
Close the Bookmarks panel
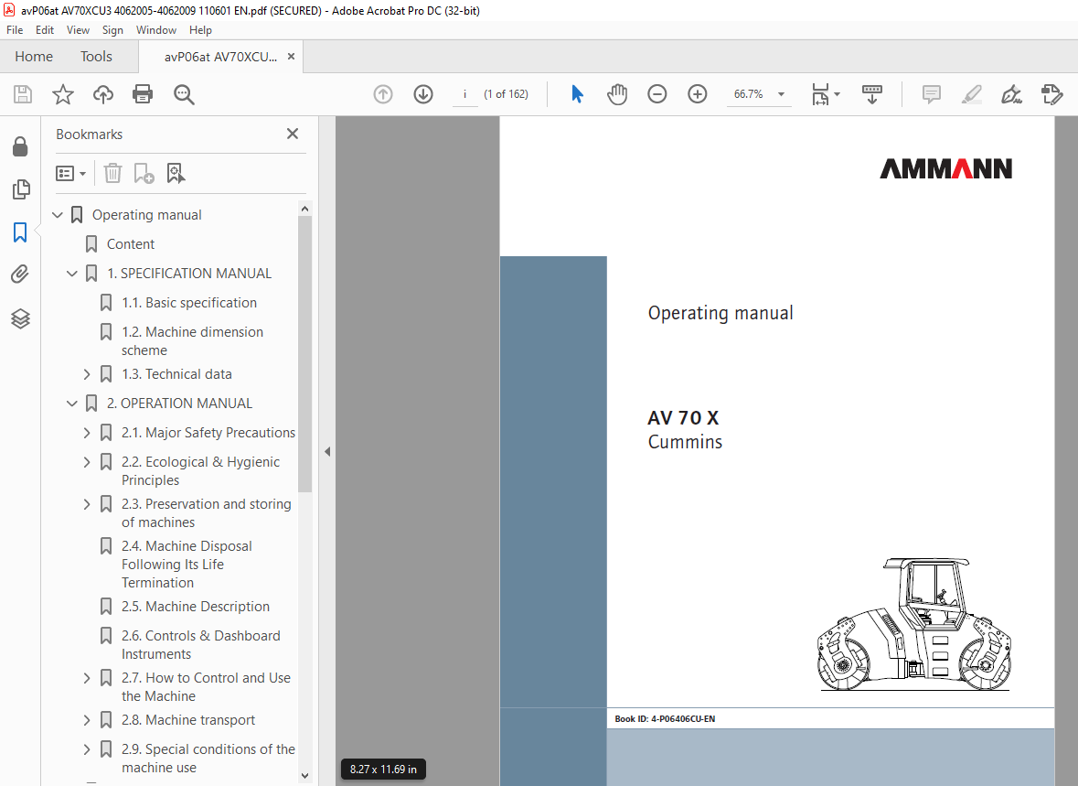pyautogui.click(x=293, y=134)
